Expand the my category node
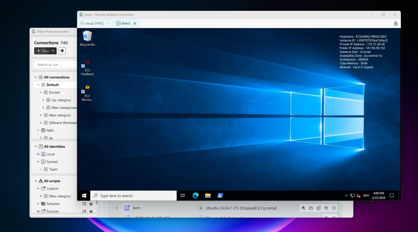Image resolution: width=418 pixels, height=232 pixels. pyautogui.click(x=43, y=100)
